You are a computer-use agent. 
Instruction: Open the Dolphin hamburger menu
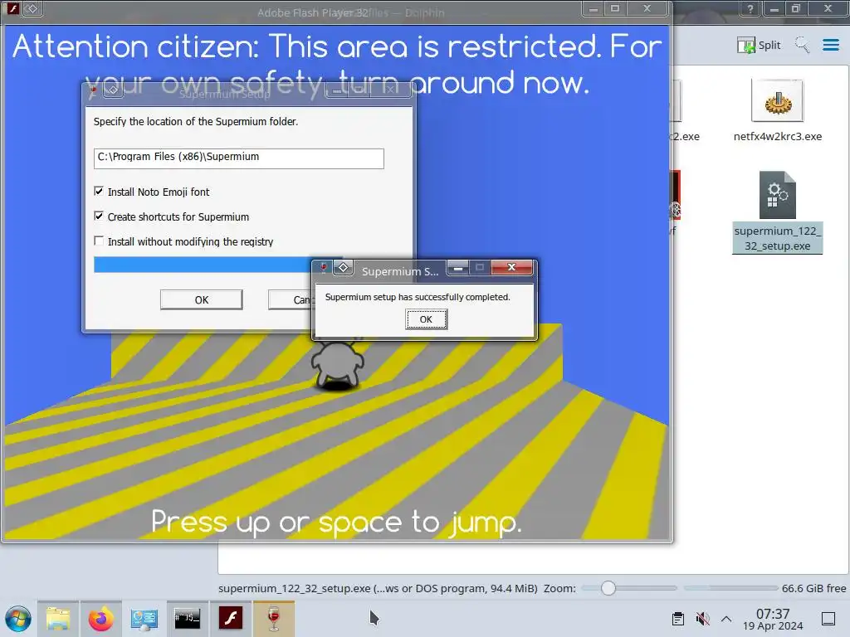[830, 45]
